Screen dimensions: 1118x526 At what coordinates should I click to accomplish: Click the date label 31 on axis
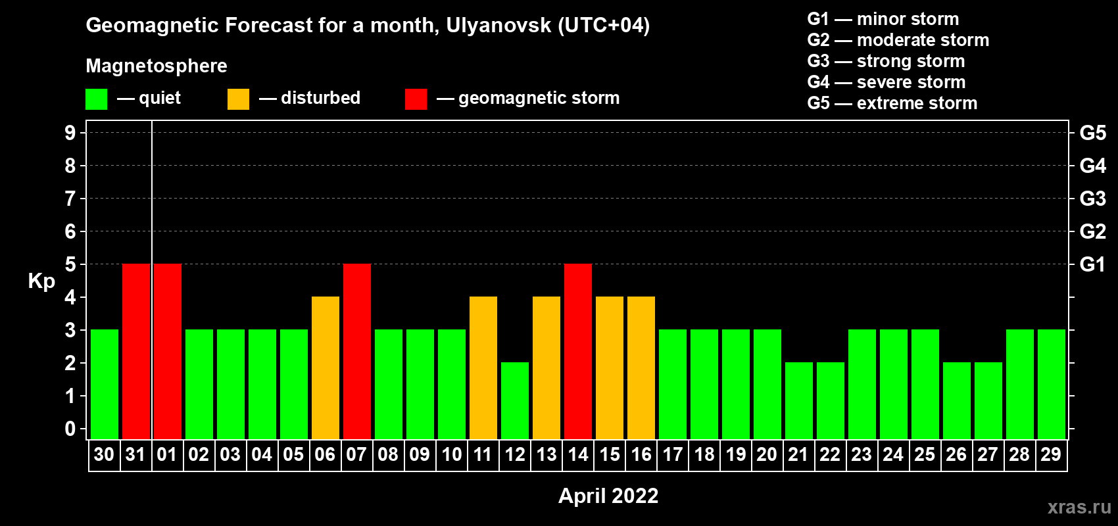[x=135, y=455]
